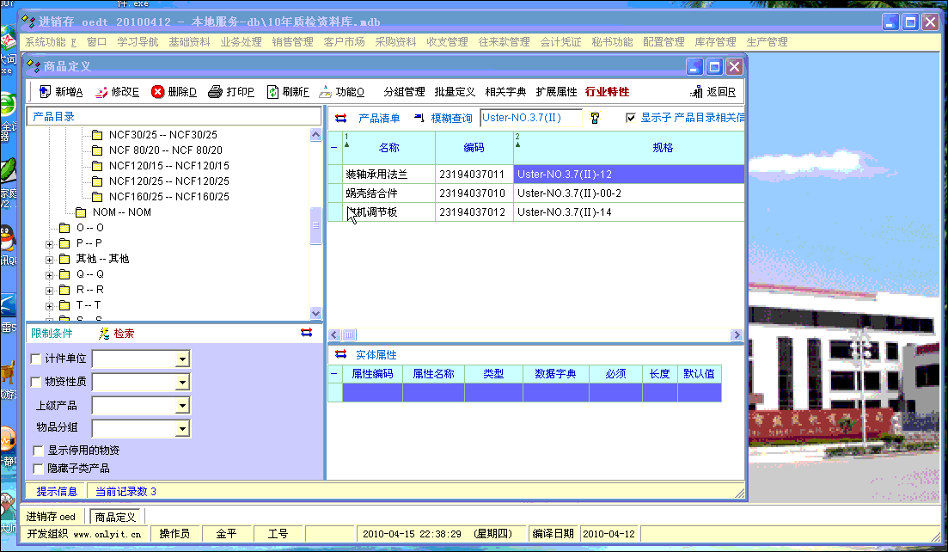Uncheck 显示子产品目录相关信息 checkbox
The height and width of the screenshot is (552, 948).
tap(631, 118)
